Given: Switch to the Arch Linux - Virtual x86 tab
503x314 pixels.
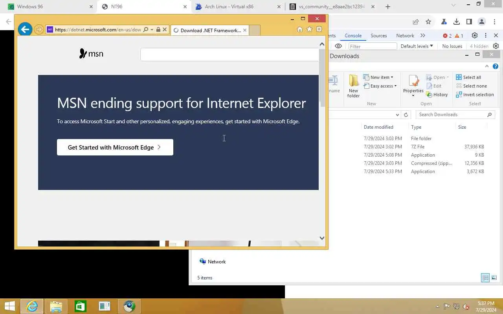Looking at the screenshot, I should click(x=238, y=7).
